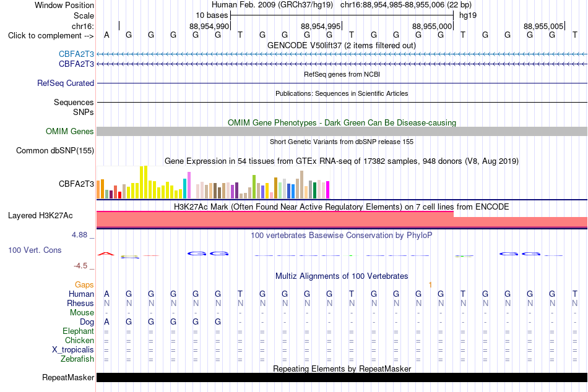The width and height of the screenshot is (588, 392).
Task: Click the magenta last GTEx bar
Action: [328, 190]
